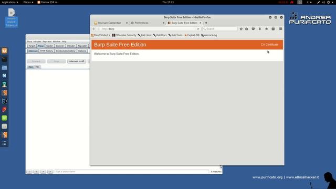Select WebSockets history sub-tab in Burp
Viewport: 336px width, 189px height.
coord(65,51)
